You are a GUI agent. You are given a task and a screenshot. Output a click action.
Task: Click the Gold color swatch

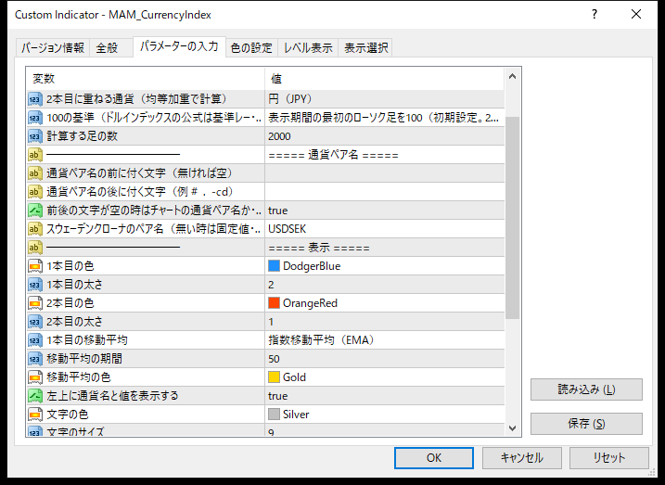(x=274, y=377)
